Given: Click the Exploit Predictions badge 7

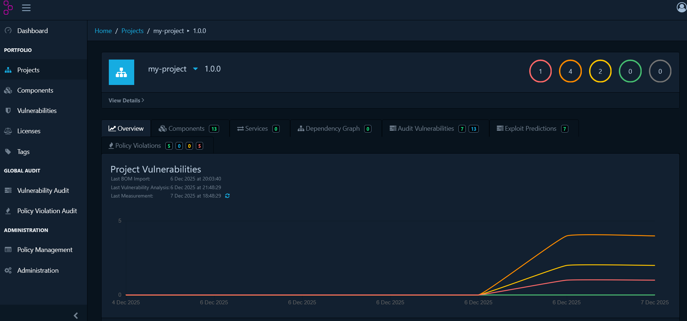Looking at the screenshot, I should 565,129.
